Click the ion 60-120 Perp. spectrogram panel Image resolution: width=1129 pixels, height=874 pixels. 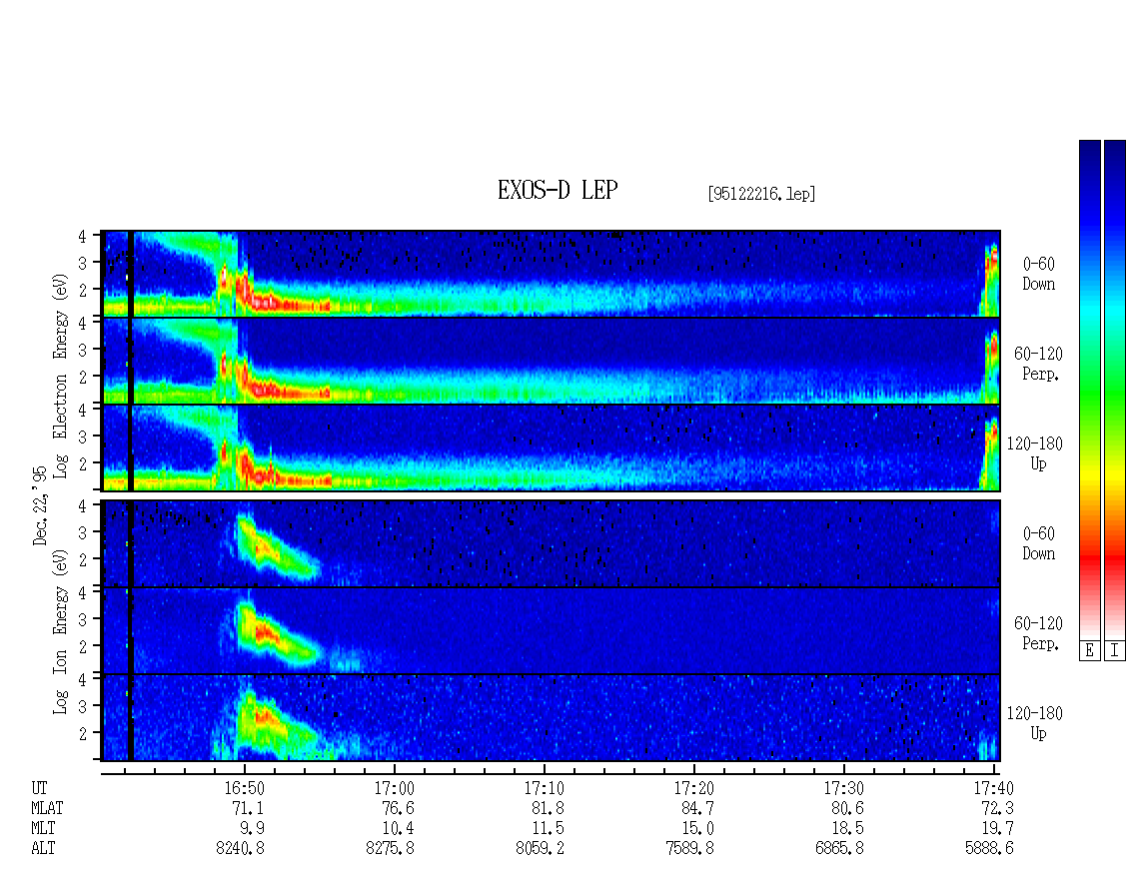551,631
